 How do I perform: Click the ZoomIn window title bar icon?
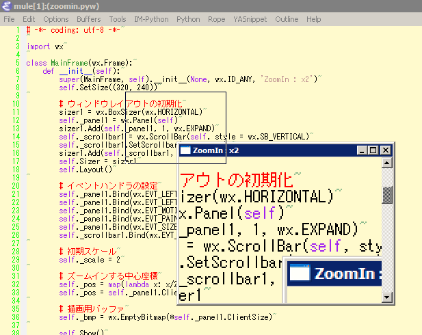185,150
